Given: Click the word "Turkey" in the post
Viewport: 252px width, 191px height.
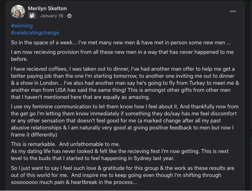Looking at the screenshot, I should pos(197,83).
